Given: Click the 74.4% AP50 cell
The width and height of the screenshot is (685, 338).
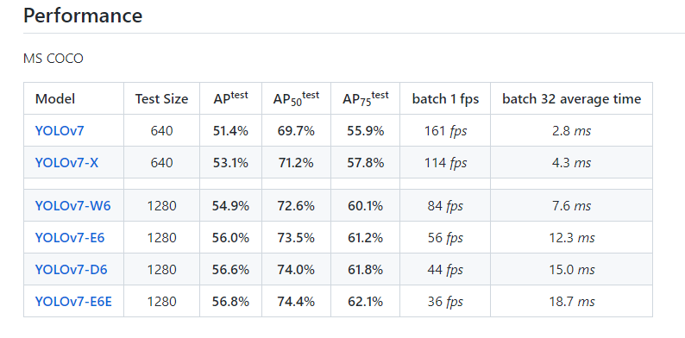Looking at the screenshot, I should (x=296, y=301).
